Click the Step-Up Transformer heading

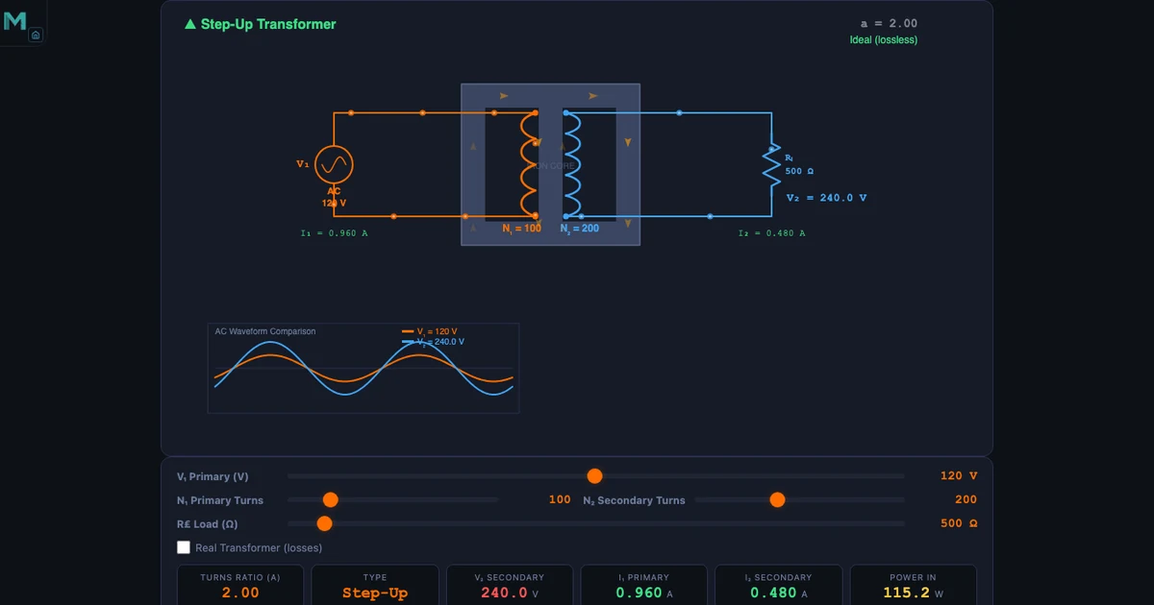coord(268,24)
